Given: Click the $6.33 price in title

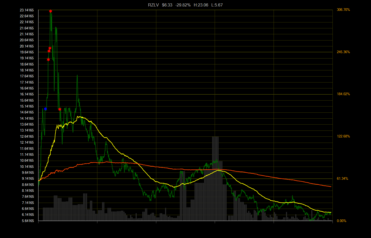Looking at the screenshot, I should [167, 5].
